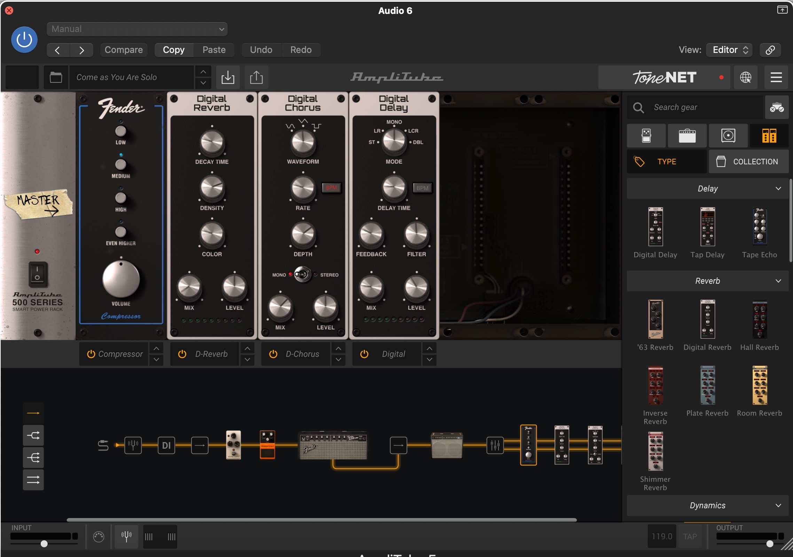Click the Compressor slot up arrow

point(156,348)
